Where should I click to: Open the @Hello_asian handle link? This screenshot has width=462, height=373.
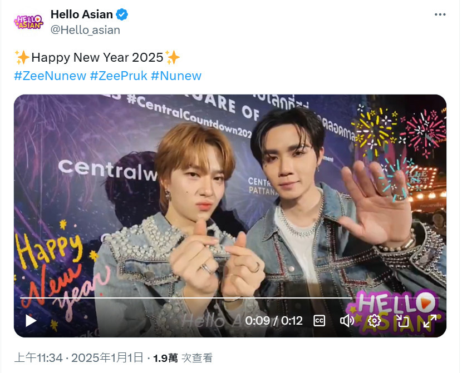(x=86, y=30)
